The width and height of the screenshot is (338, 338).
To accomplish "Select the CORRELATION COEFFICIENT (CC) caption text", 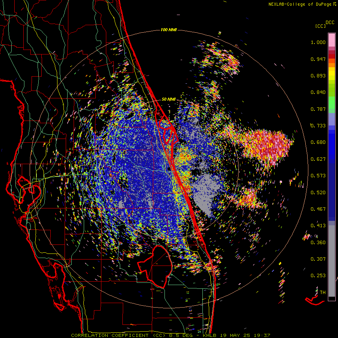I will (118, 335).
